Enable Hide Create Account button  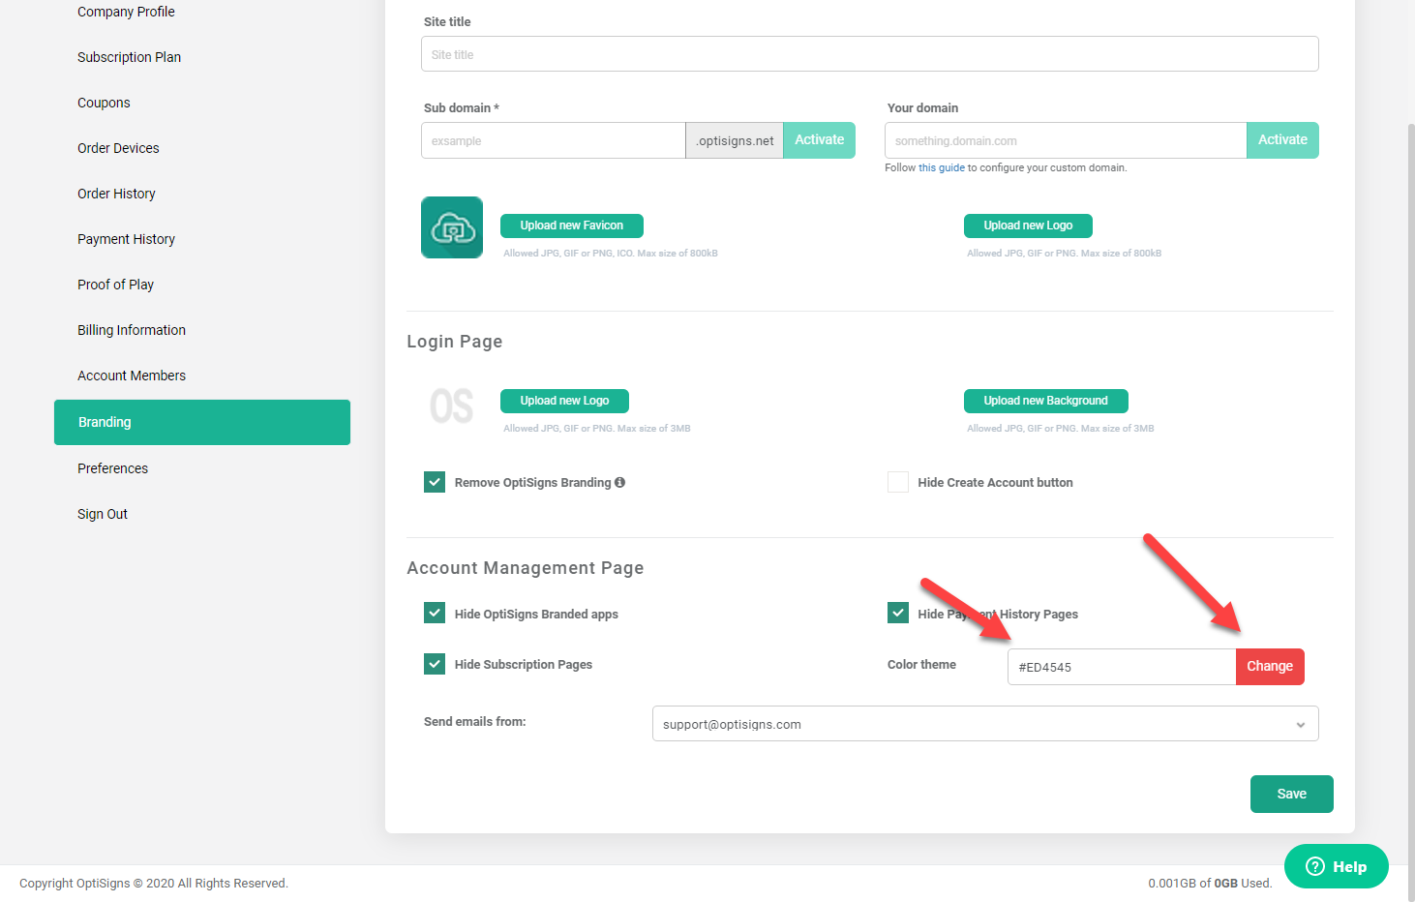click(x=897, y=481)
